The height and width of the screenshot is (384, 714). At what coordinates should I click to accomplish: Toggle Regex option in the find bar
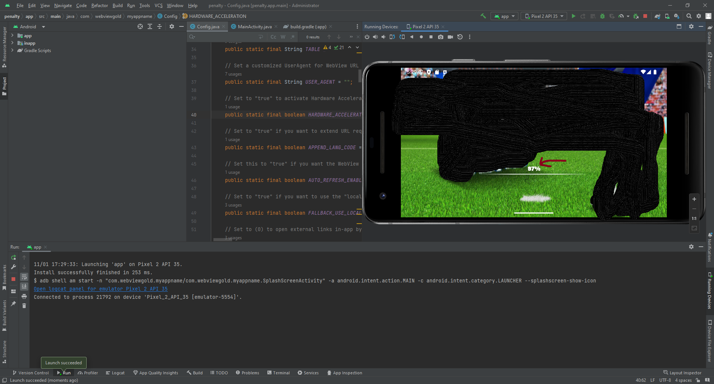click(293, 37)
